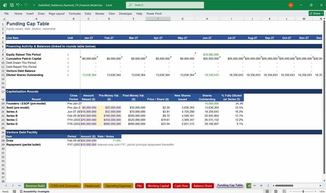Switch to Normal view in status bar
This screenshot has height=193, width=326.
coord(267,191)
